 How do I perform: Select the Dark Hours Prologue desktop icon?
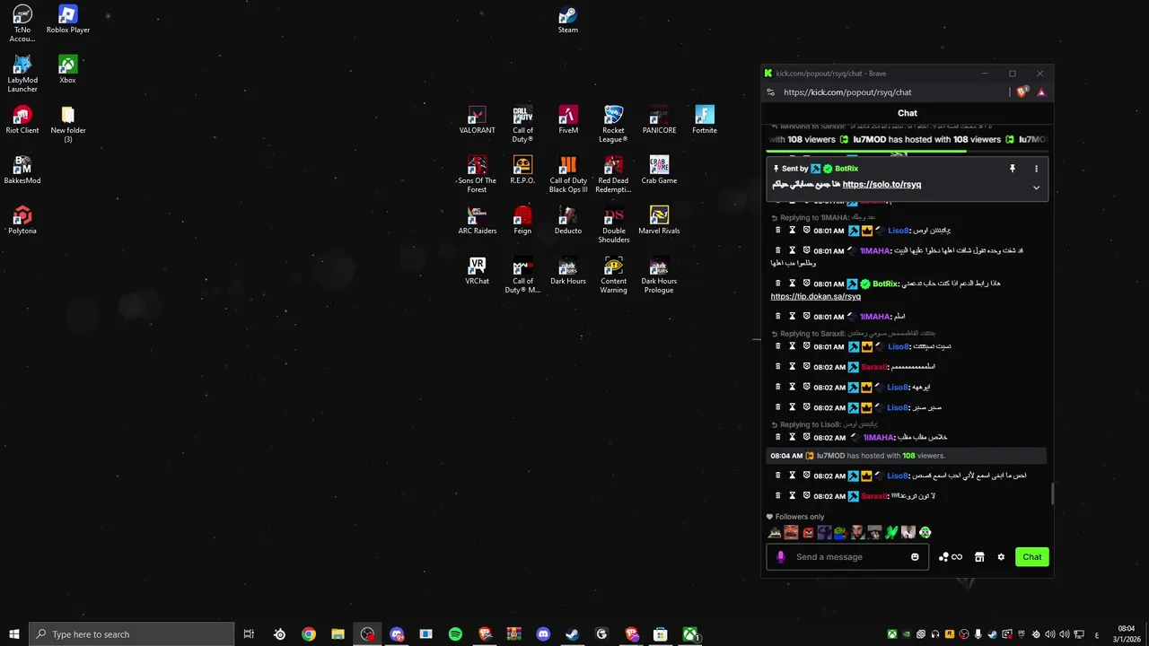click(659, 275)
